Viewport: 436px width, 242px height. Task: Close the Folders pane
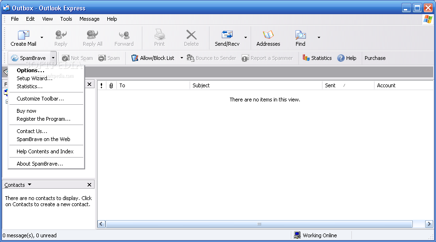(89, 84)
